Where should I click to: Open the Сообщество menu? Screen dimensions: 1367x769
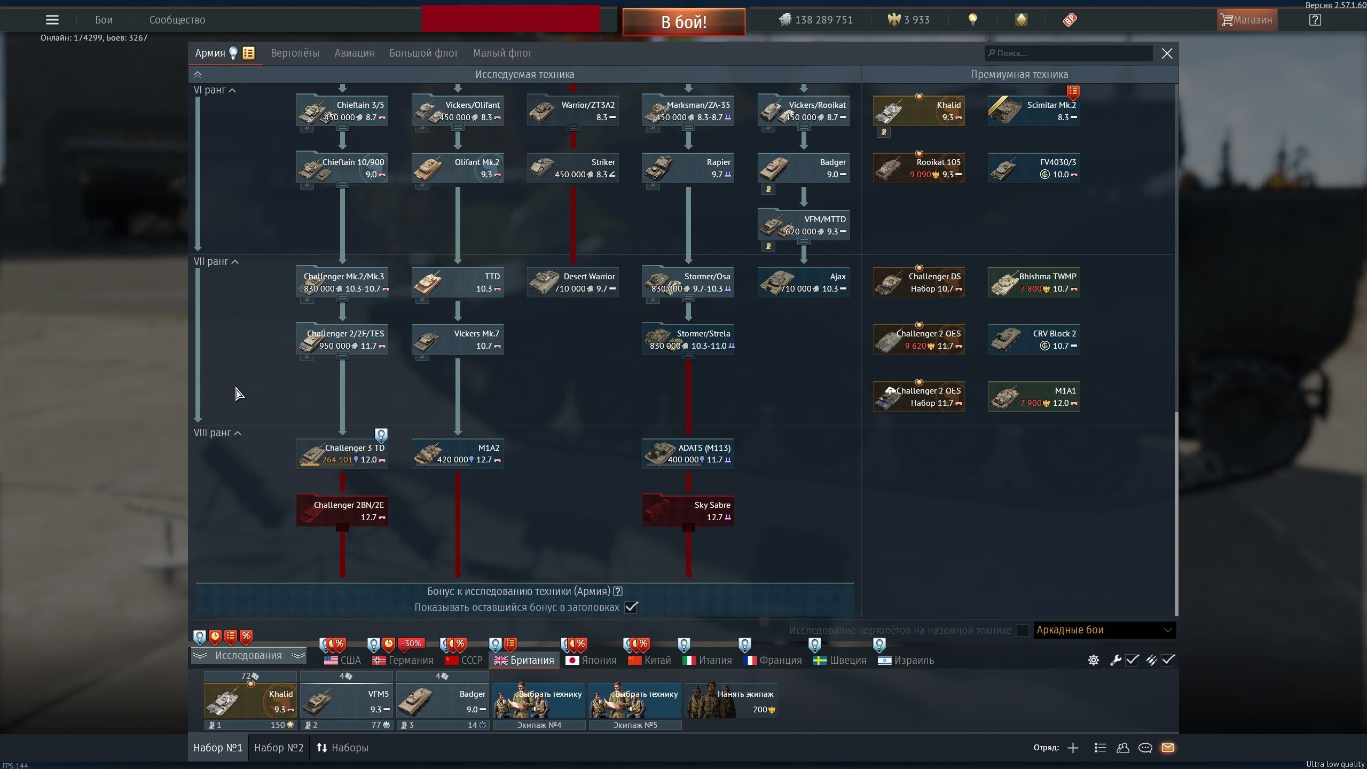pos(177,20)
